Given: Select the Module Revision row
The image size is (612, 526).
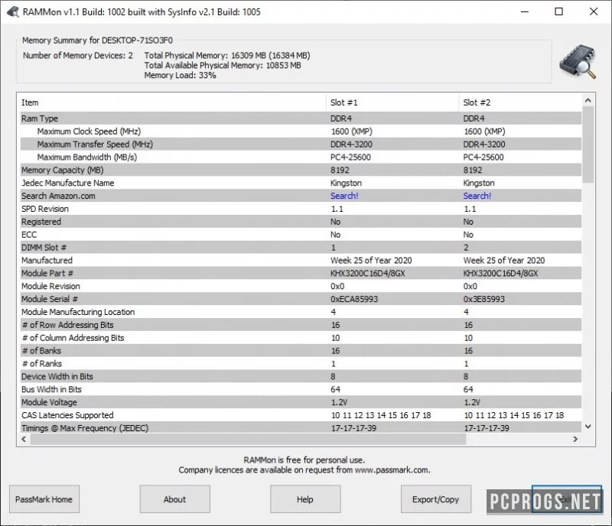Looking at the screenshot, I should tap(301, 286).
